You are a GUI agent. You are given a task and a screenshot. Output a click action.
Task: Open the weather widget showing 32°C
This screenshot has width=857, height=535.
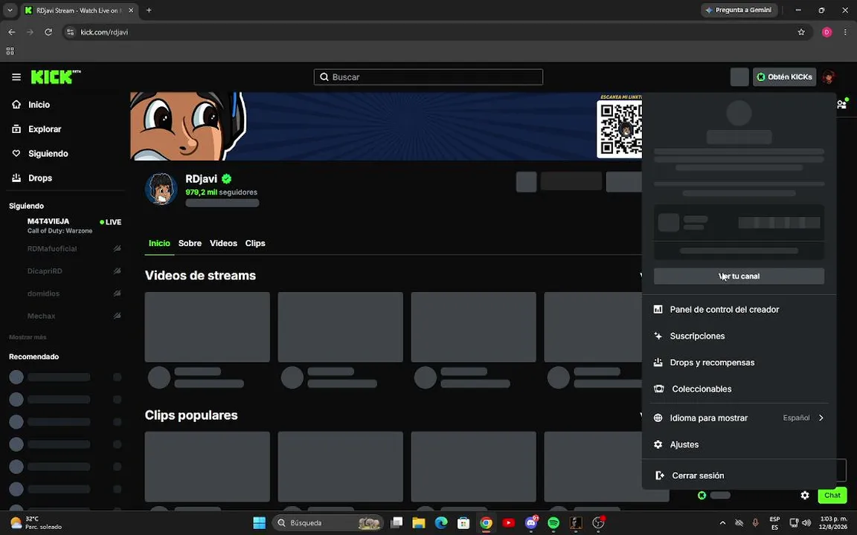[36, 523]
